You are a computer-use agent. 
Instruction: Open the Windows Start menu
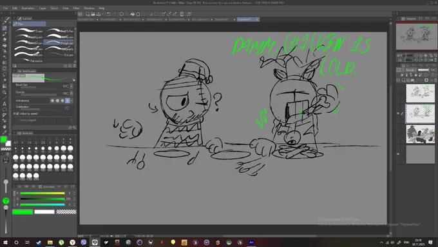tap(5, 242)
